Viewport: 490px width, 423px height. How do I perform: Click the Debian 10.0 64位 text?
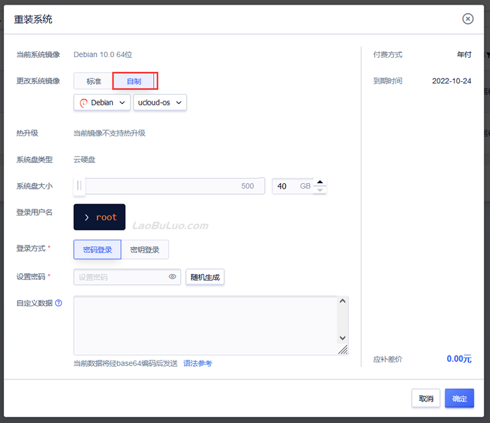[x=103, y=54]
